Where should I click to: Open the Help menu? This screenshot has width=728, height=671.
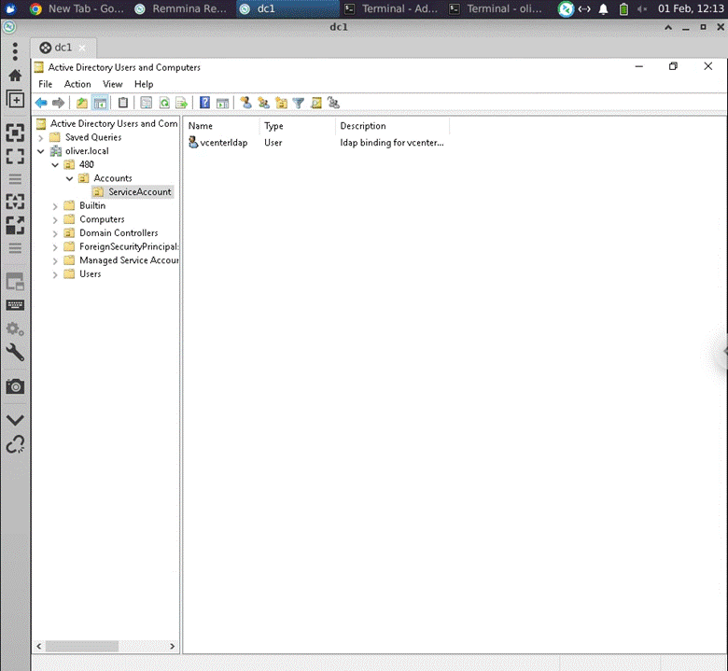point(144,84)
